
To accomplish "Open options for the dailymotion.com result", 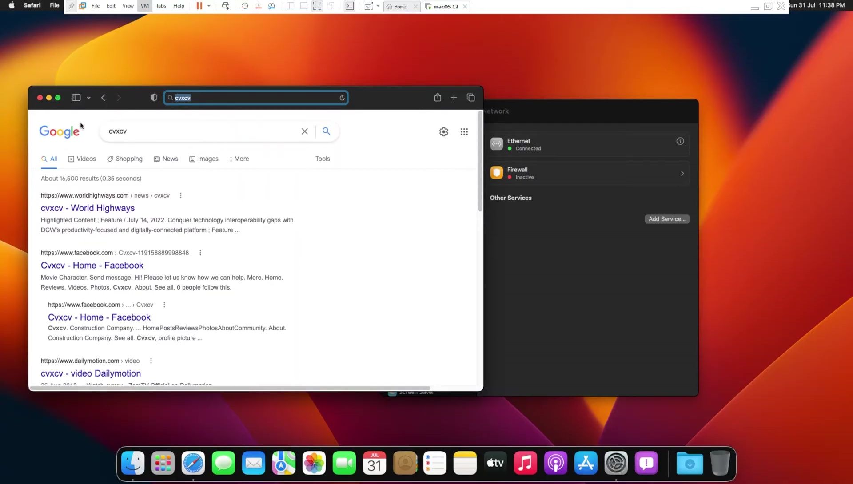I will pyautogui.click(x=151, y=361).
